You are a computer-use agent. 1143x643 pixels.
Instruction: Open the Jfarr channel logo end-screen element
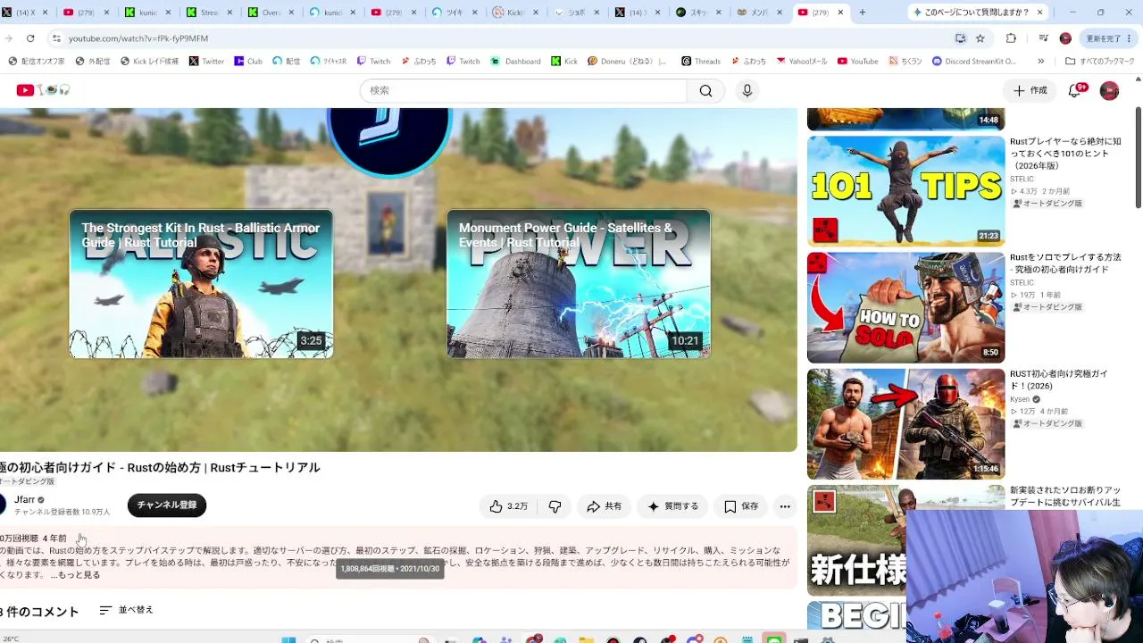pyautogui.click(x=389, y=139)
